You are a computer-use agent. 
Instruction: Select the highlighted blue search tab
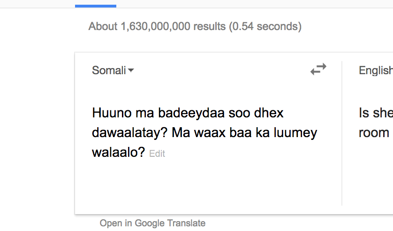96,6
